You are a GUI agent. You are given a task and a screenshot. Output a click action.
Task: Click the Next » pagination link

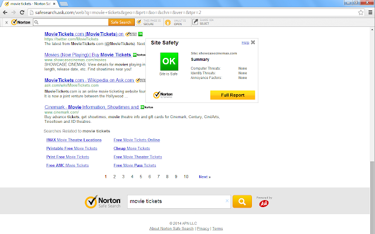click(x=204, y=177)
